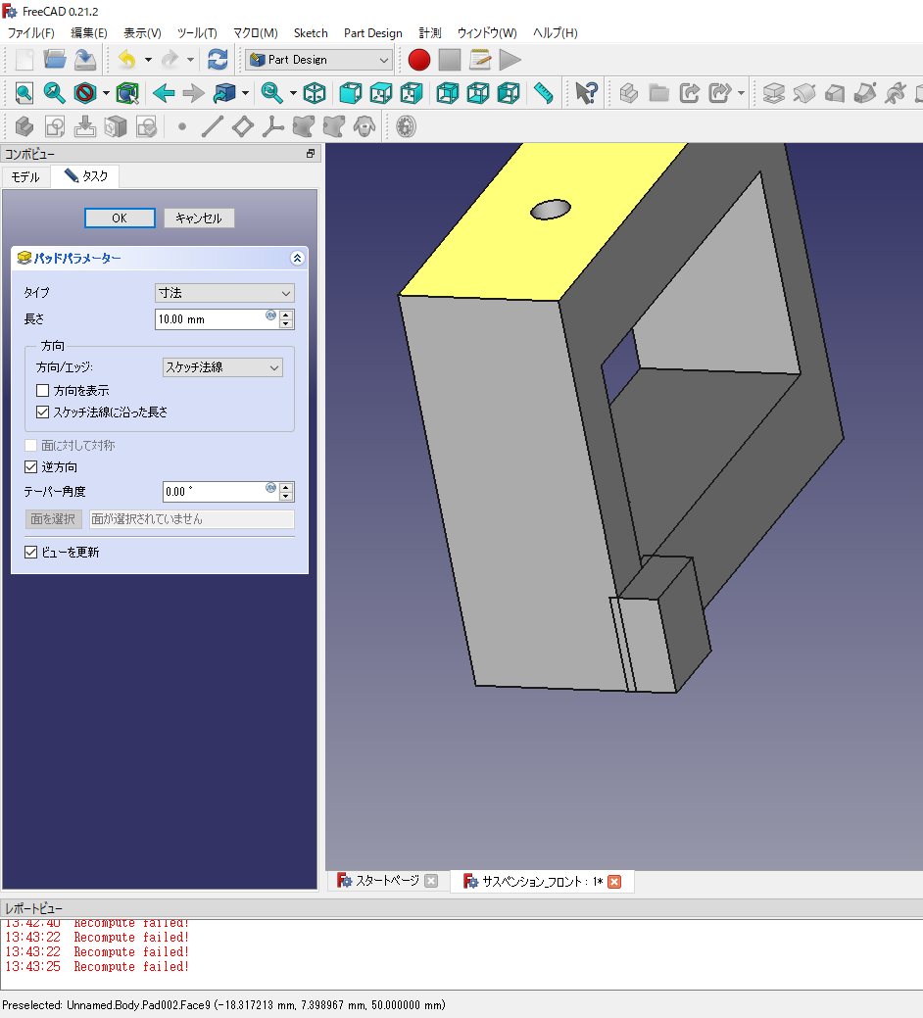Viewport: 923px width, 1018px height.
Task: Select the Pad tool icon
Action: pos(772,93)
